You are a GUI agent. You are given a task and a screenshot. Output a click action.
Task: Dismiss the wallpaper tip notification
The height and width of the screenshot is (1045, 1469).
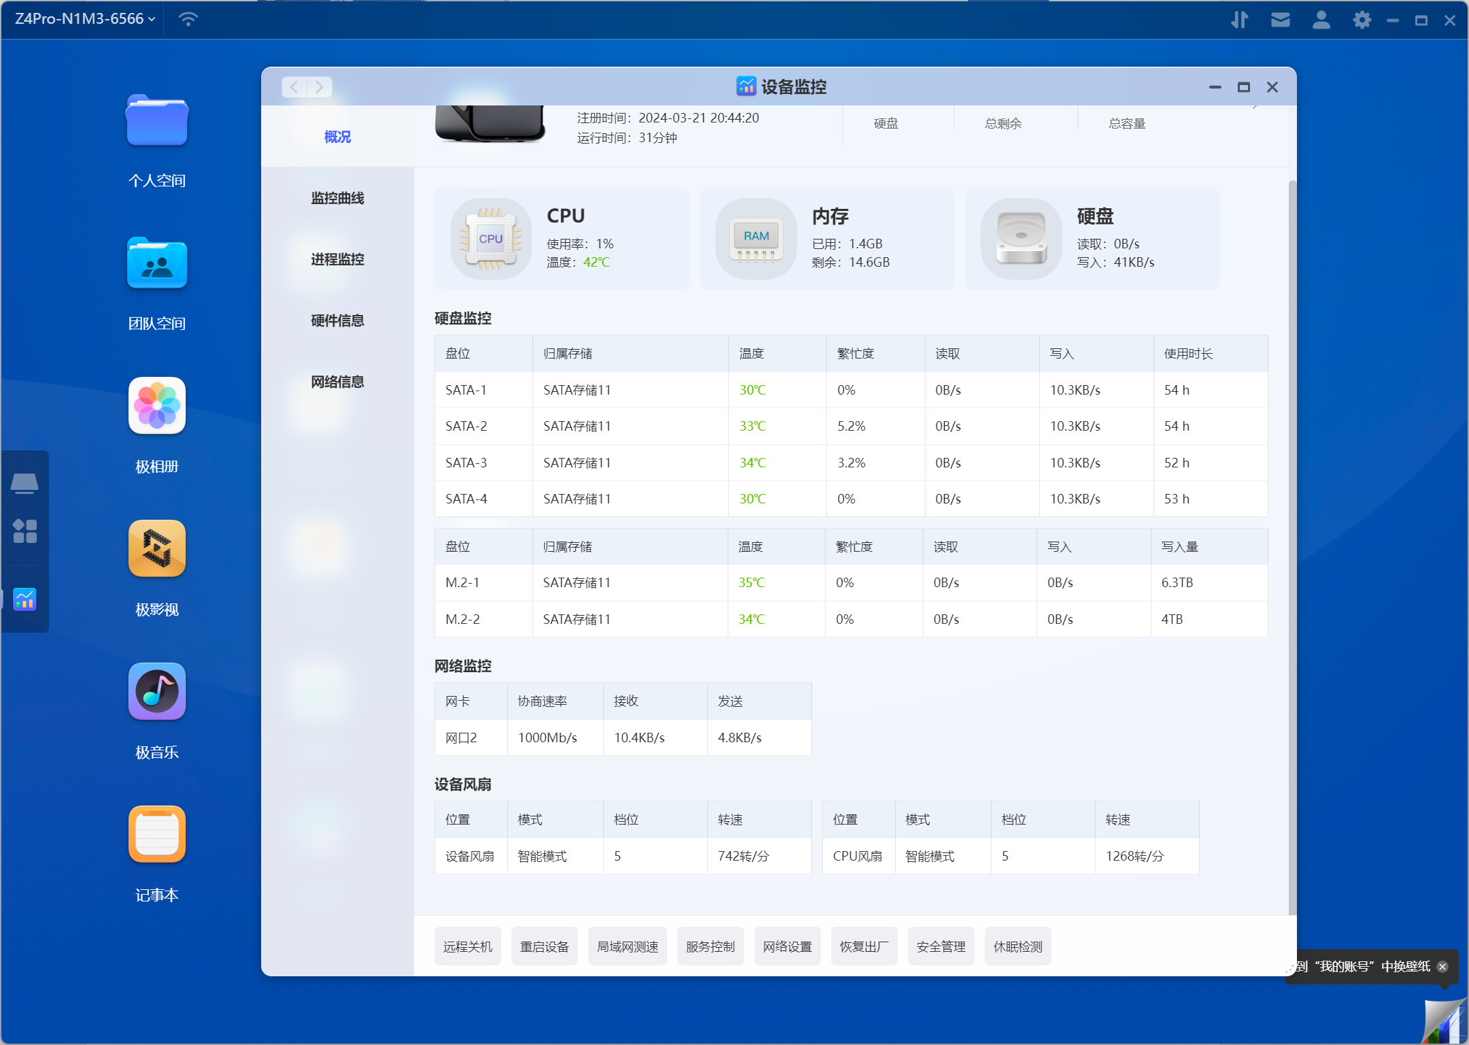coord(1442,967)
